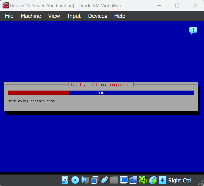204x186 pixels.
Task: Open the Machine menu
Action: click(31, 16)
